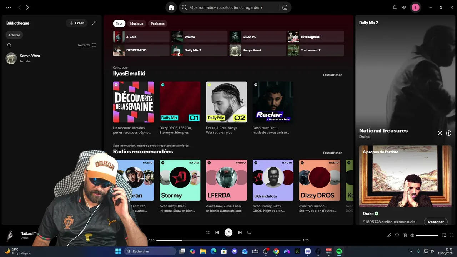This screenshot has height=257, width=457.
Task: Open the LFERDA radio card
Action: [226, 186]
